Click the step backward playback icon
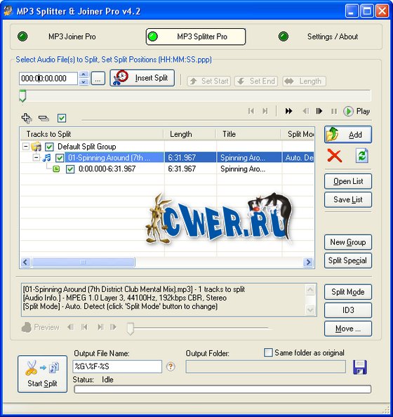This screenshot has width=393, height=417. coord(306,111)
